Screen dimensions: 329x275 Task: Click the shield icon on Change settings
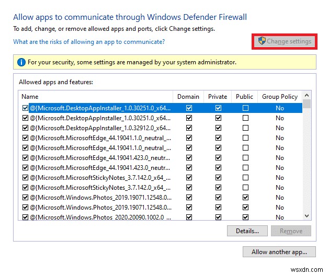click(262, 41)
